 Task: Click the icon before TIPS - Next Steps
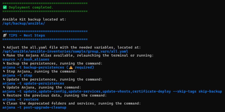pyautogui.click(x=5, y=35)
